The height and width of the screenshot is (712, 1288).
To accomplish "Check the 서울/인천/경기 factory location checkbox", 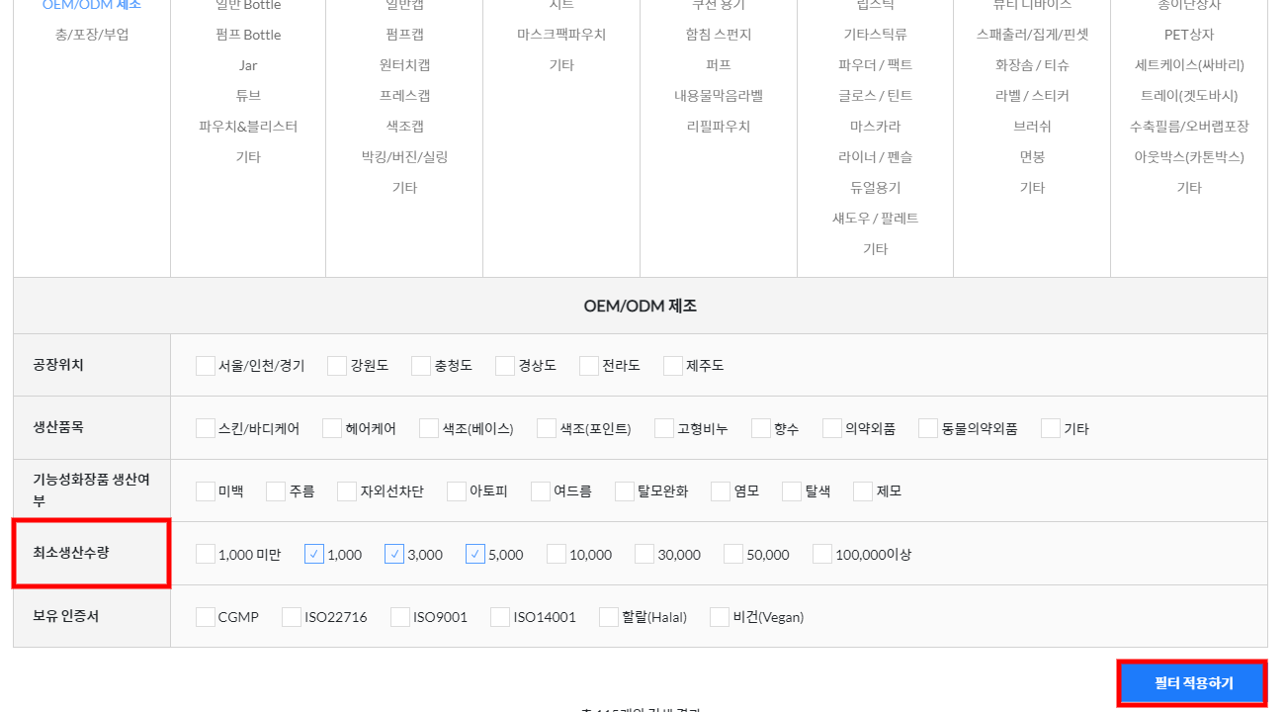I will pyautogui.click(x=206, y=366).
